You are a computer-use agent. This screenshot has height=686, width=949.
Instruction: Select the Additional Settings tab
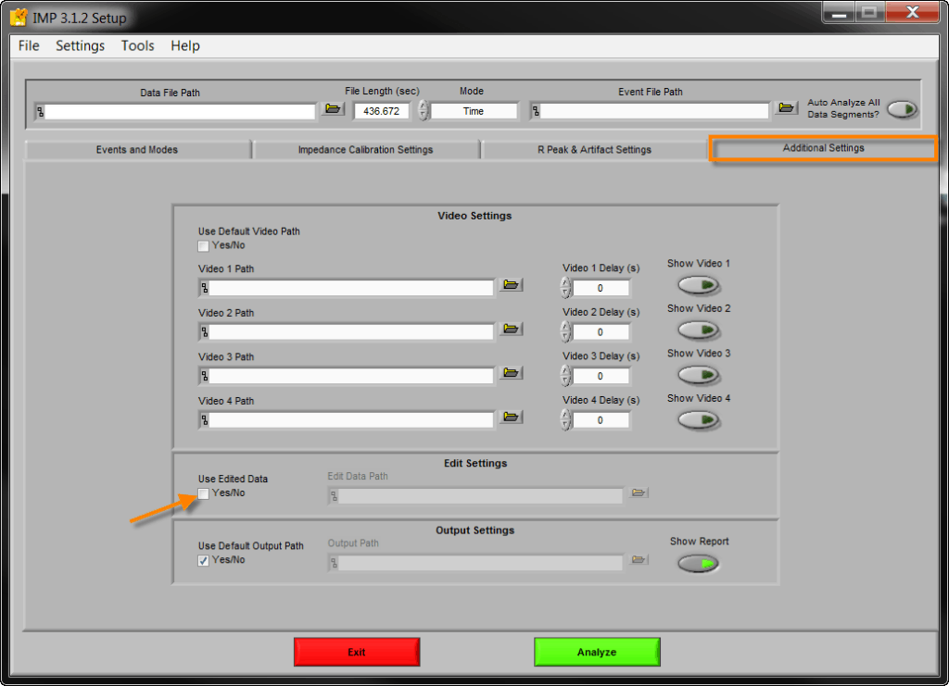click(x=823, y=148)
